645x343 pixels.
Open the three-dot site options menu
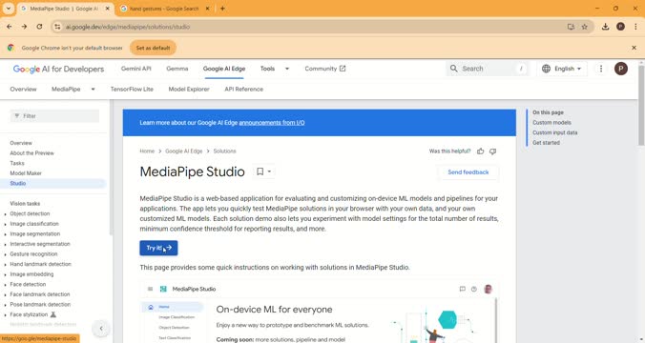click(x=601, y=69)
